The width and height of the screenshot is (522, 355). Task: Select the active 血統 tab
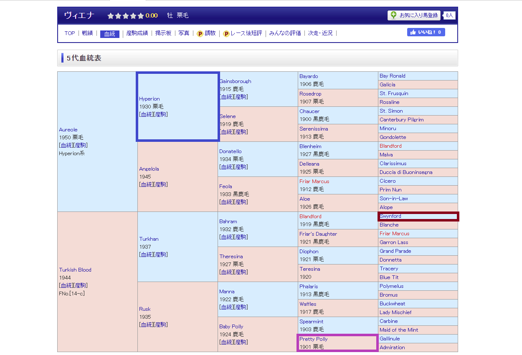pyautogui.click(x=110, y=34)
